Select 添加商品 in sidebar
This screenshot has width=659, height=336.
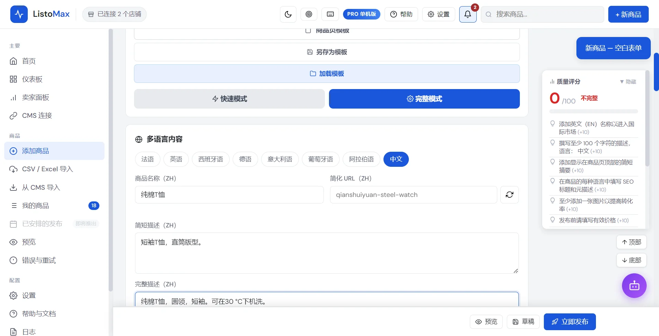tap(54, 151)
